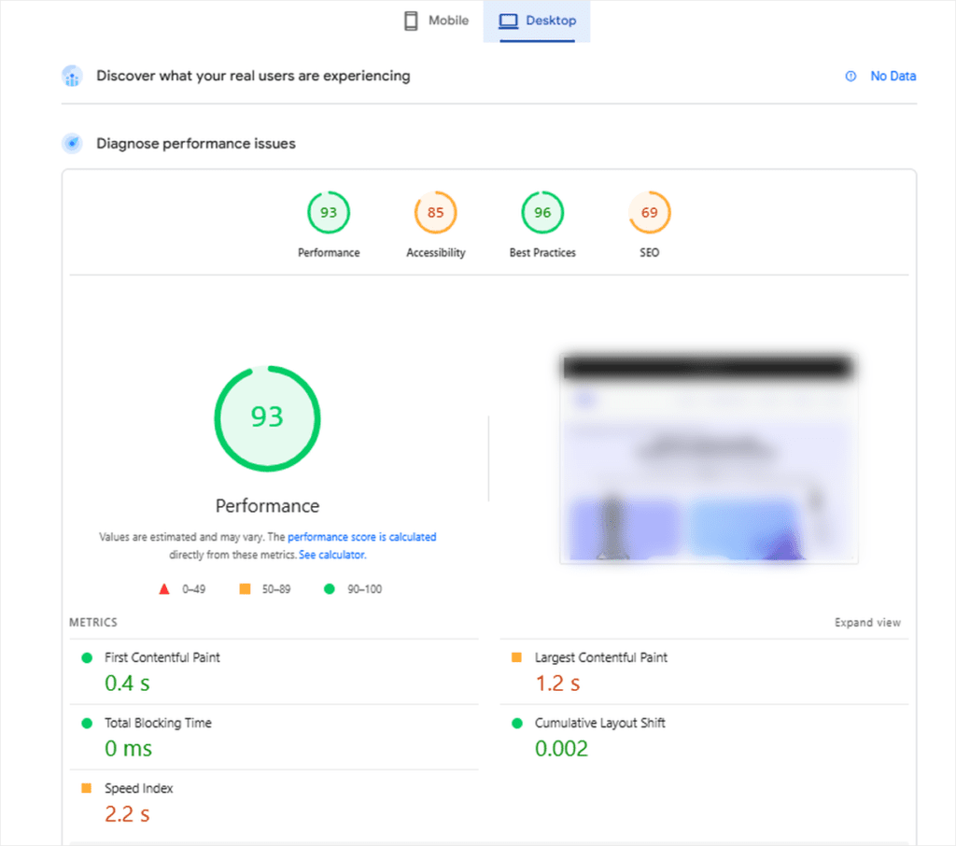The height and width of the screenshot is (846, 956).
Task: Click the mobile phone icon
Action: [411, 21]
